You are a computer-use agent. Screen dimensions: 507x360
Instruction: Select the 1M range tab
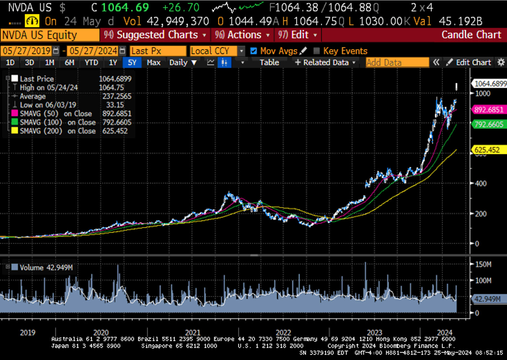coord(50,62)
